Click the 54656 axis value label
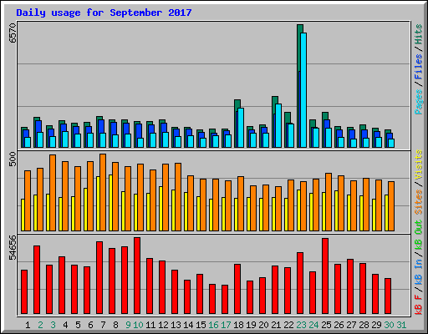Screen dimensions: 428x334 13,247
